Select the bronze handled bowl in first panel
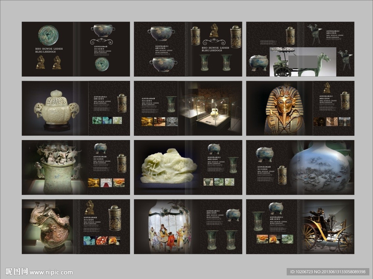Image resolution: width=373 pixels, height=279 pixels. coord(103,31)
